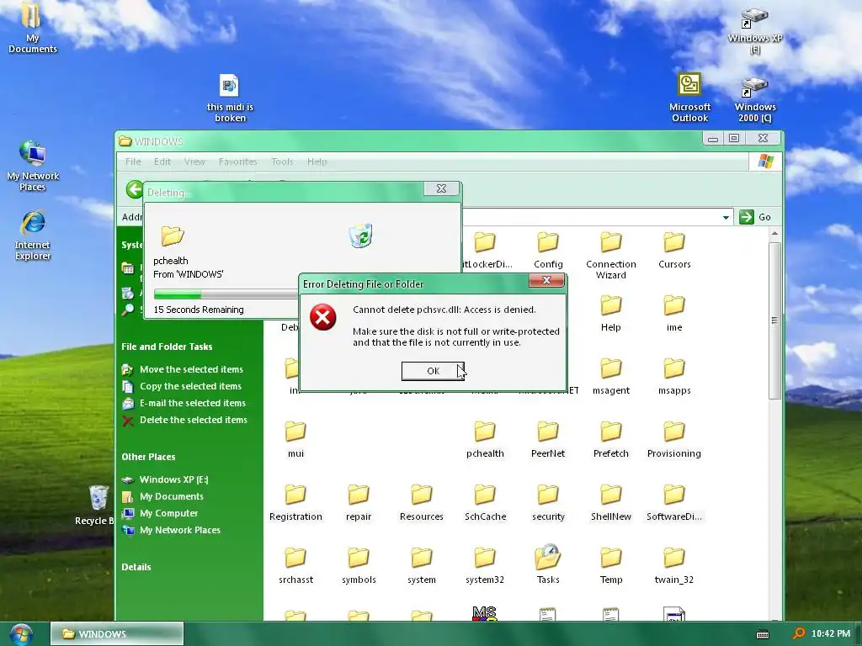Select the system32 folder

click(485, 566)
